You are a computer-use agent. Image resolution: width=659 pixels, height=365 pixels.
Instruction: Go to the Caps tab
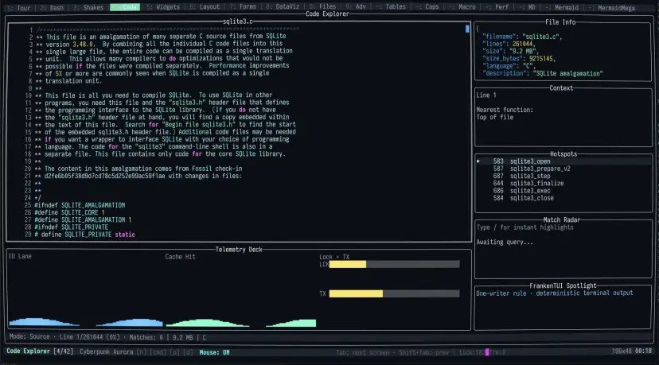coord(427,7)
